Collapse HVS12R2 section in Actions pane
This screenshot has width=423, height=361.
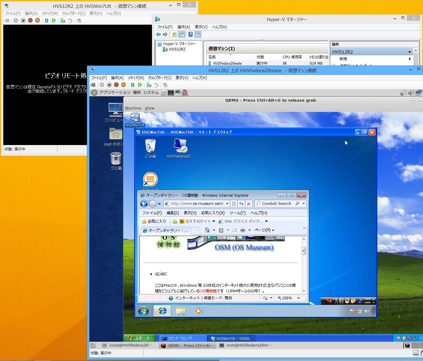(x=409, y=52)
